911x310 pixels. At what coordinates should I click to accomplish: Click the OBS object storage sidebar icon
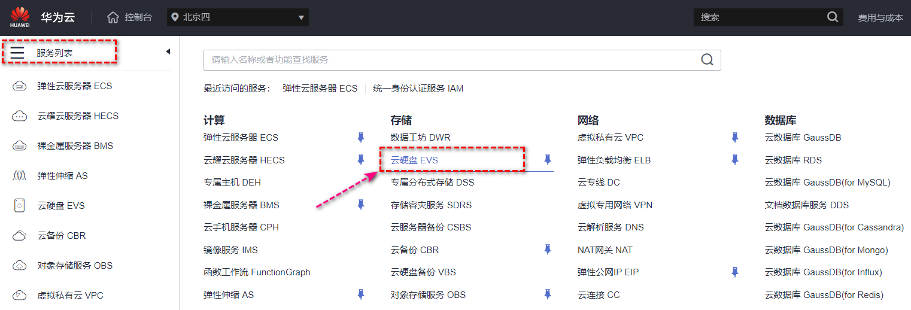click(20, 266)
